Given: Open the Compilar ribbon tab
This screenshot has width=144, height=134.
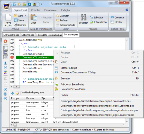Looking at the screenshot, I should point(35,10).
